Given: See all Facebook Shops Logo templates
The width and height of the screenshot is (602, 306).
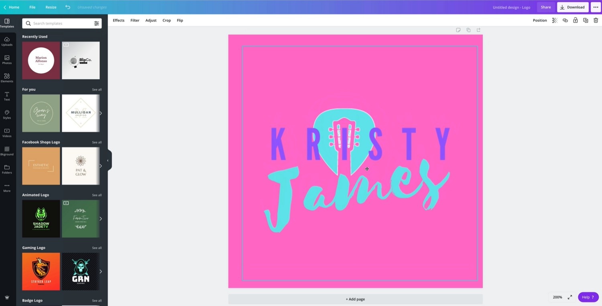Looking at the screenshot, I should [x=97, y=143].
